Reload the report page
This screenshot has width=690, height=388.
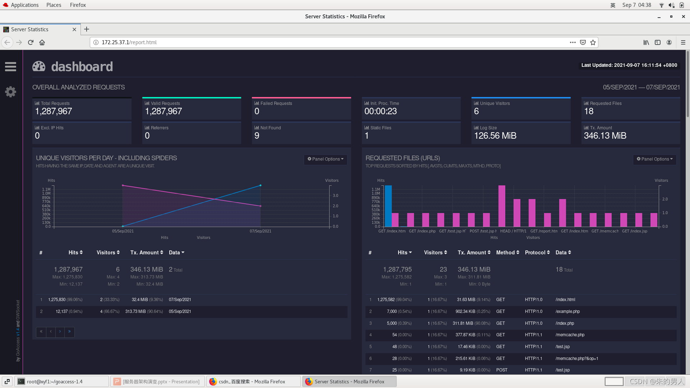click(x=31, y=42)
